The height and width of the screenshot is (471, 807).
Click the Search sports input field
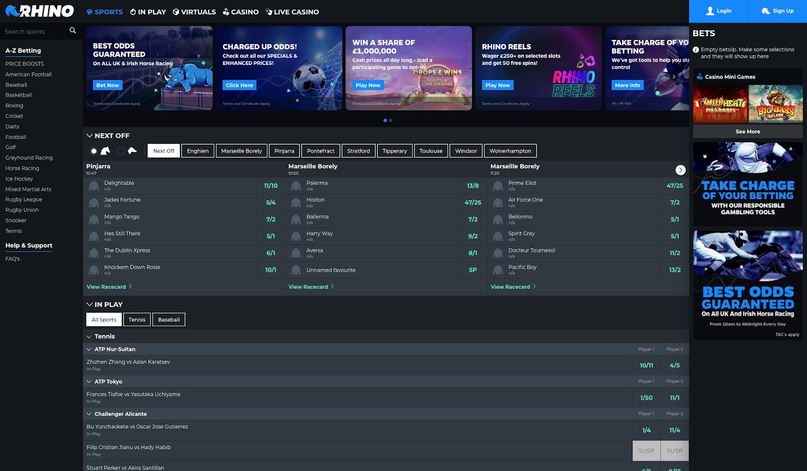34,31
